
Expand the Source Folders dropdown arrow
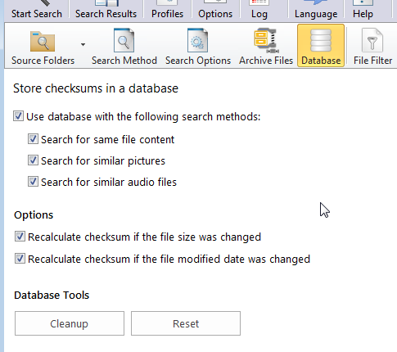pyautogui.click(x=83, y=44)
